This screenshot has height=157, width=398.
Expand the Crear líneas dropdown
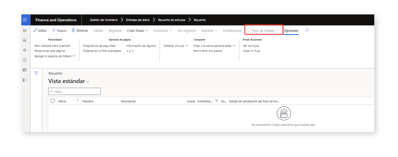137,30
